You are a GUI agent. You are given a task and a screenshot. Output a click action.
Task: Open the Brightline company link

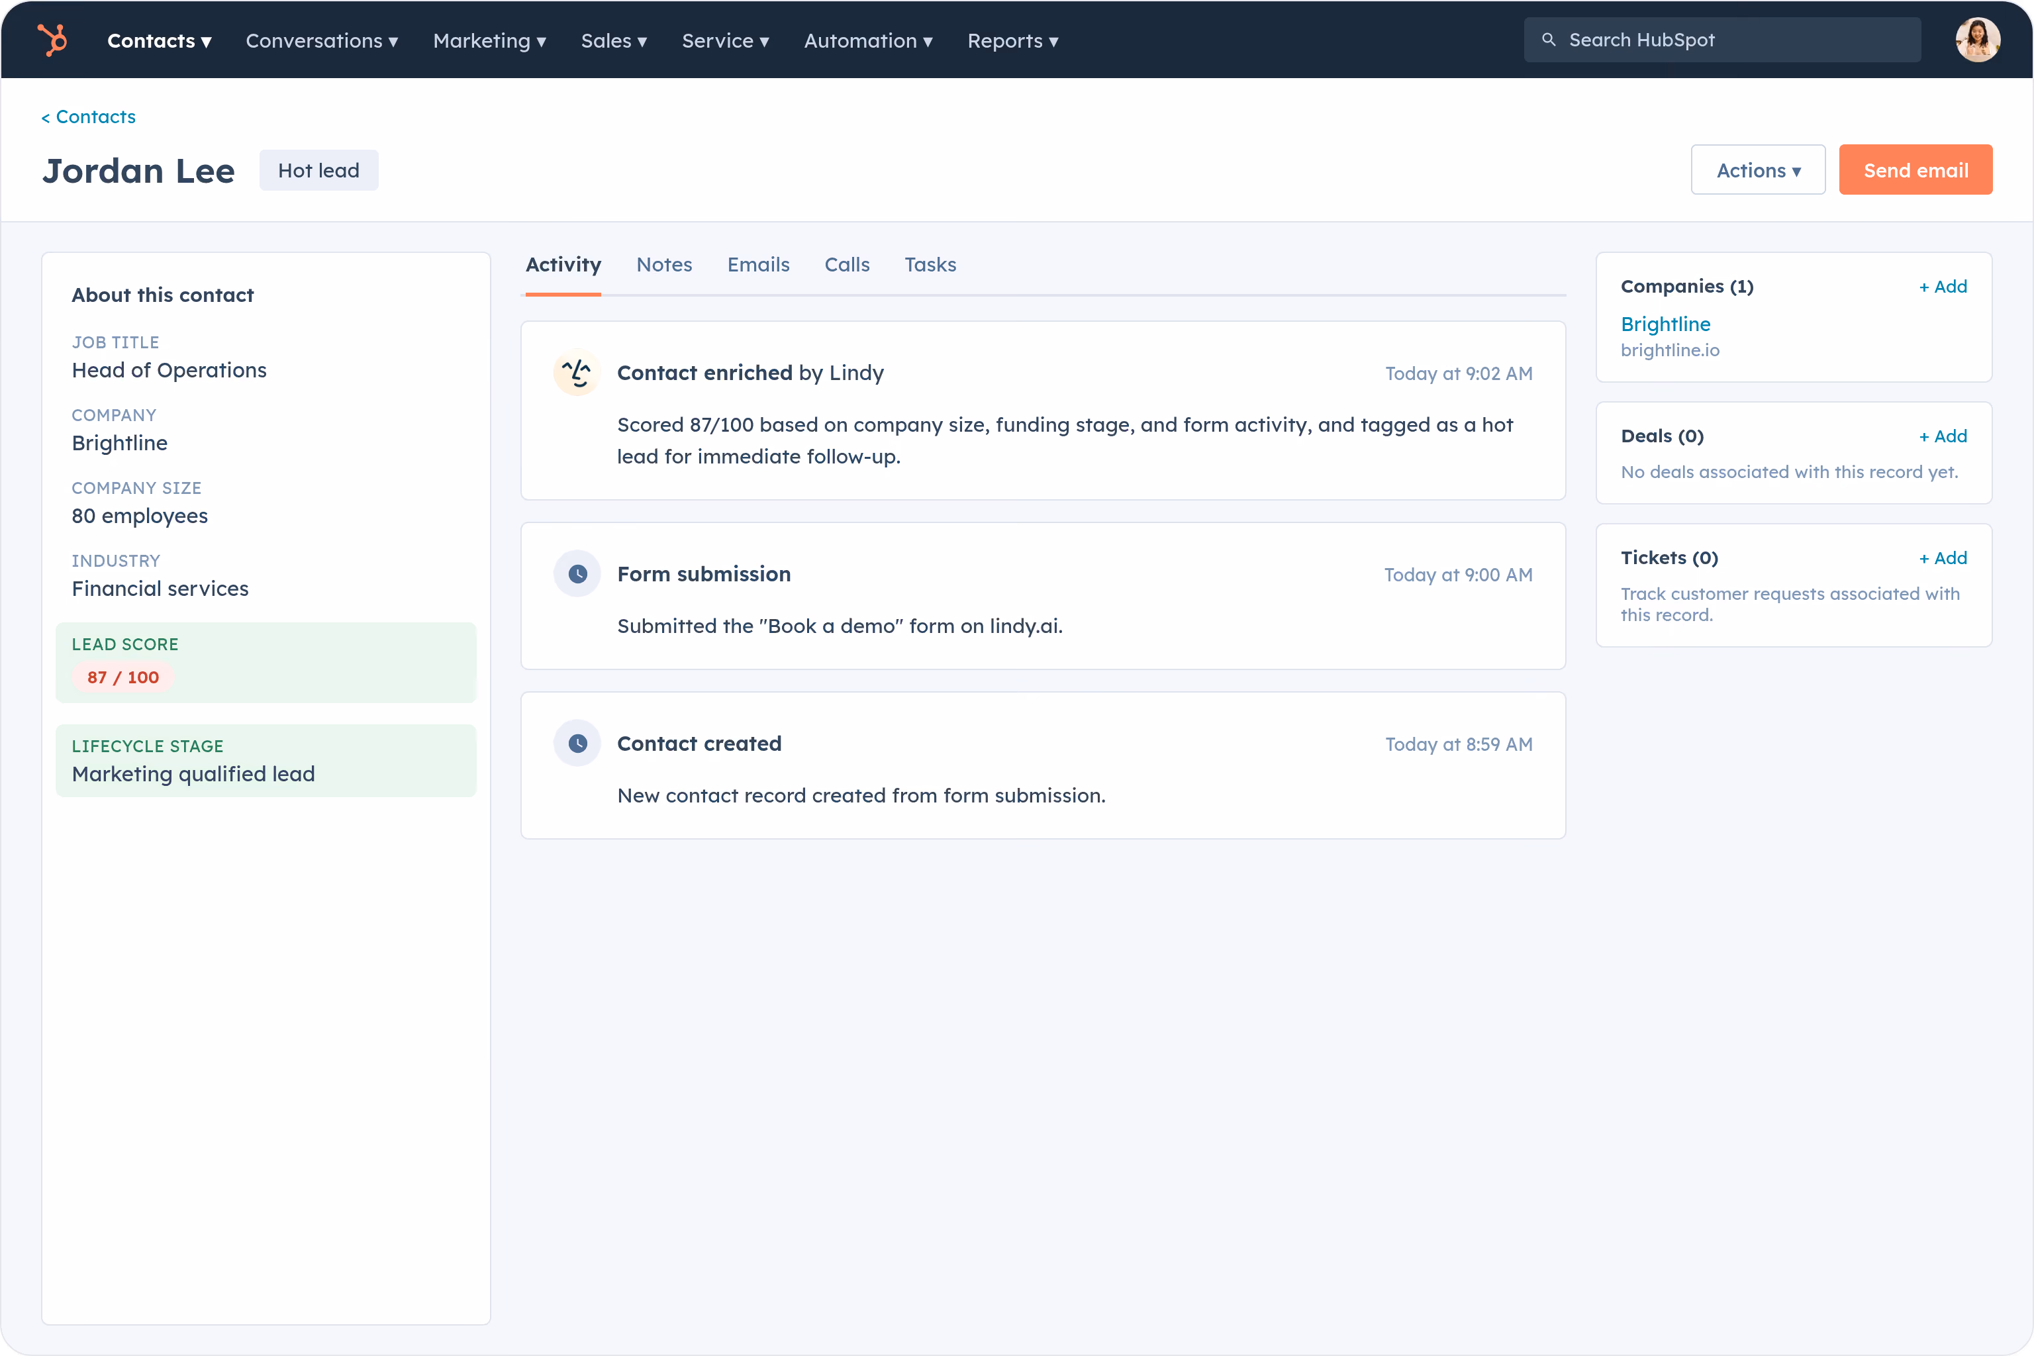(1666, 324)
